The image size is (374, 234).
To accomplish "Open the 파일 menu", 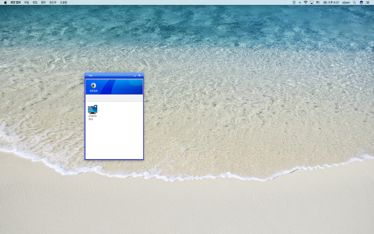I will tap(27, 2).
